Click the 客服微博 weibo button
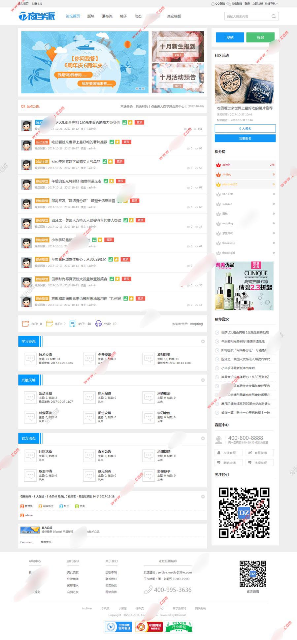This screenshot has width=297, height=640. coord(260,453)
